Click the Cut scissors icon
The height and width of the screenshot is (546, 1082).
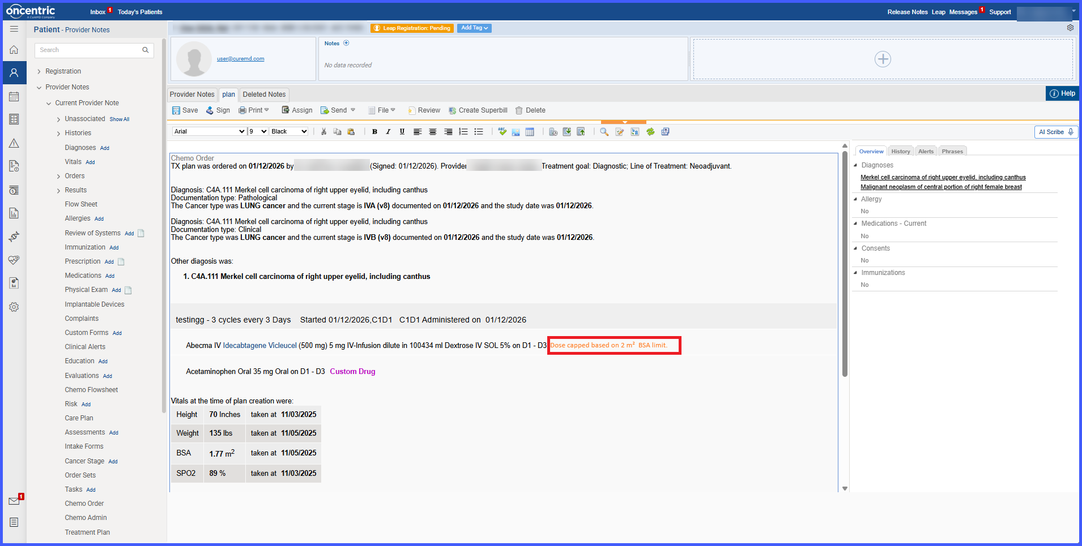(323, 132)
